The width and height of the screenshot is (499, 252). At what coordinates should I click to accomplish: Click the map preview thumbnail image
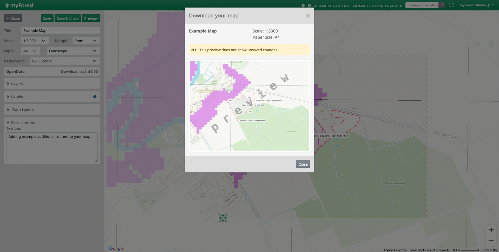pos(249,106)
